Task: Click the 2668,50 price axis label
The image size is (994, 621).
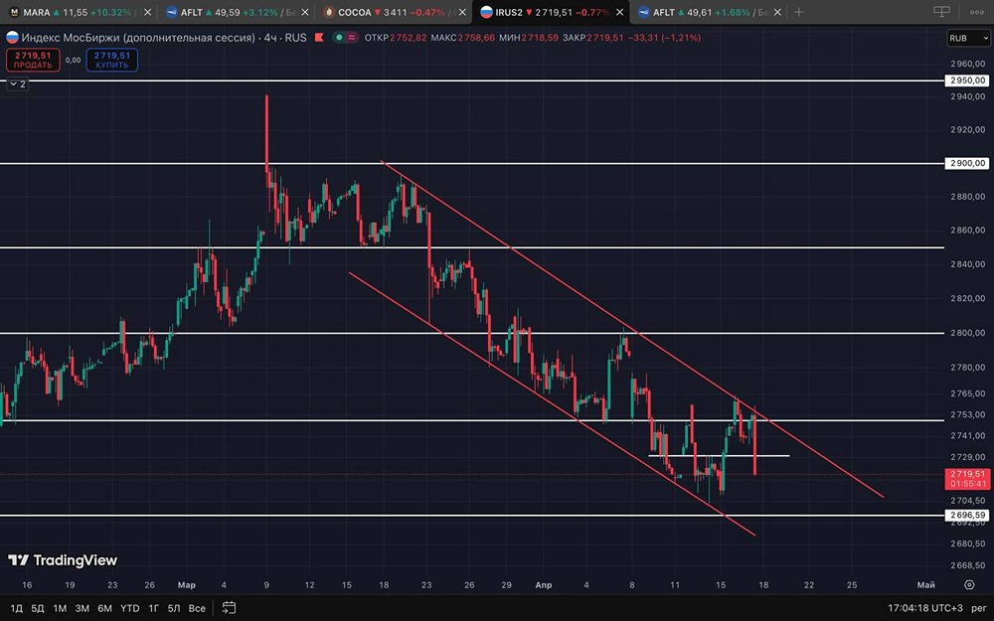Action: (x=968, y=565)
